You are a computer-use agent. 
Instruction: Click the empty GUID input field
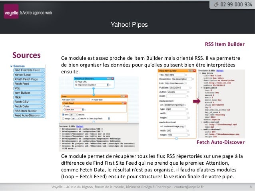(x=176, y=96)
